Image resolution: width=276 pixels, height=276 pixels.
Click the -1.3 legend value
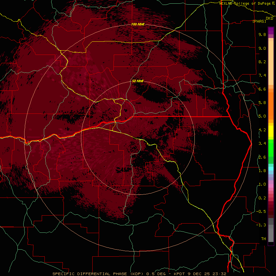coord(261,225)
